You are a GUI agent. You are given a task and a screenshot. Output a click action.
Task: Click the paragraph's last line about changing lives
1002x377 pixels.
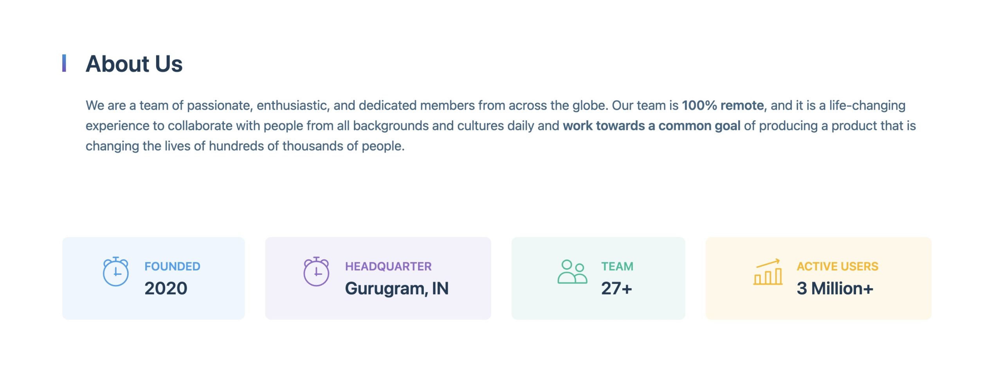click(x=245, y=146)
